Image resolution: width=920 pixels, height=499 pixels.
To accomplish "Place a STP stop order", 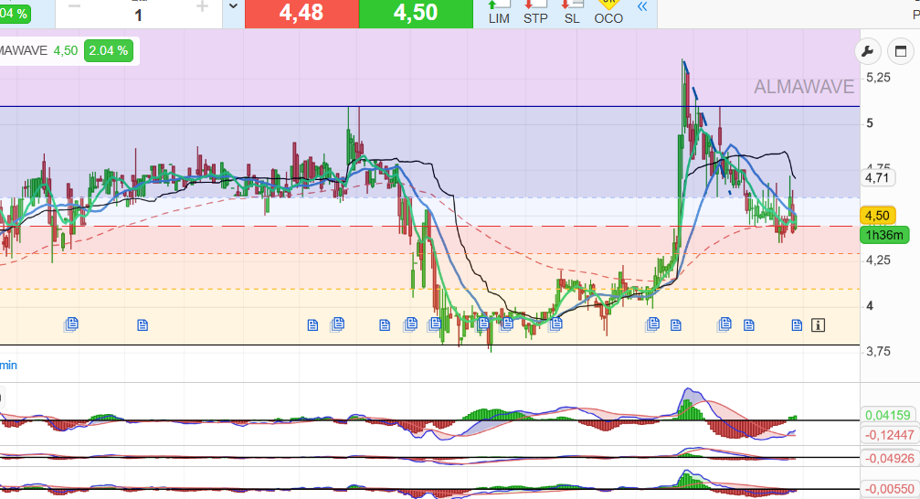I will coord(535,12).
